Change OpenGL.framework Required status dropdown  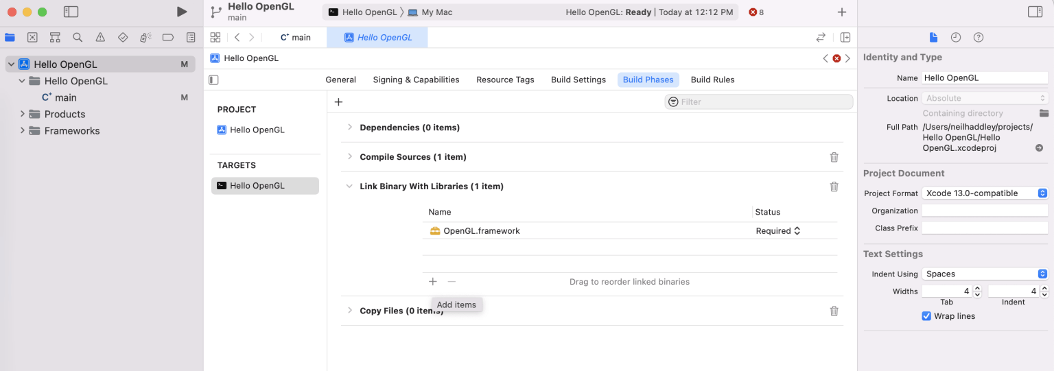coord(778,231)
